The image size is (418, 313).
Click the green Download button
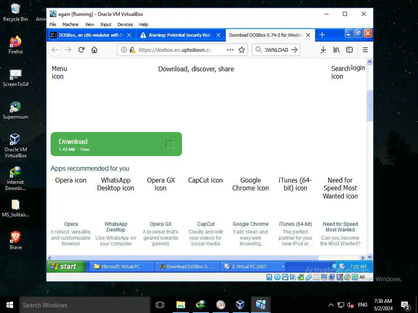116,144
